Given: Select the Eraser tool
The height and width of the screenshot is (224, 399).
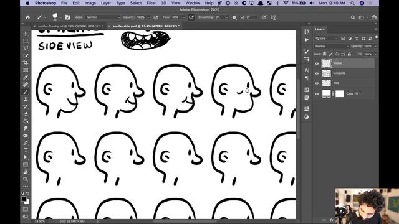Looking at the screenshot, I should [x=26, y=114].
